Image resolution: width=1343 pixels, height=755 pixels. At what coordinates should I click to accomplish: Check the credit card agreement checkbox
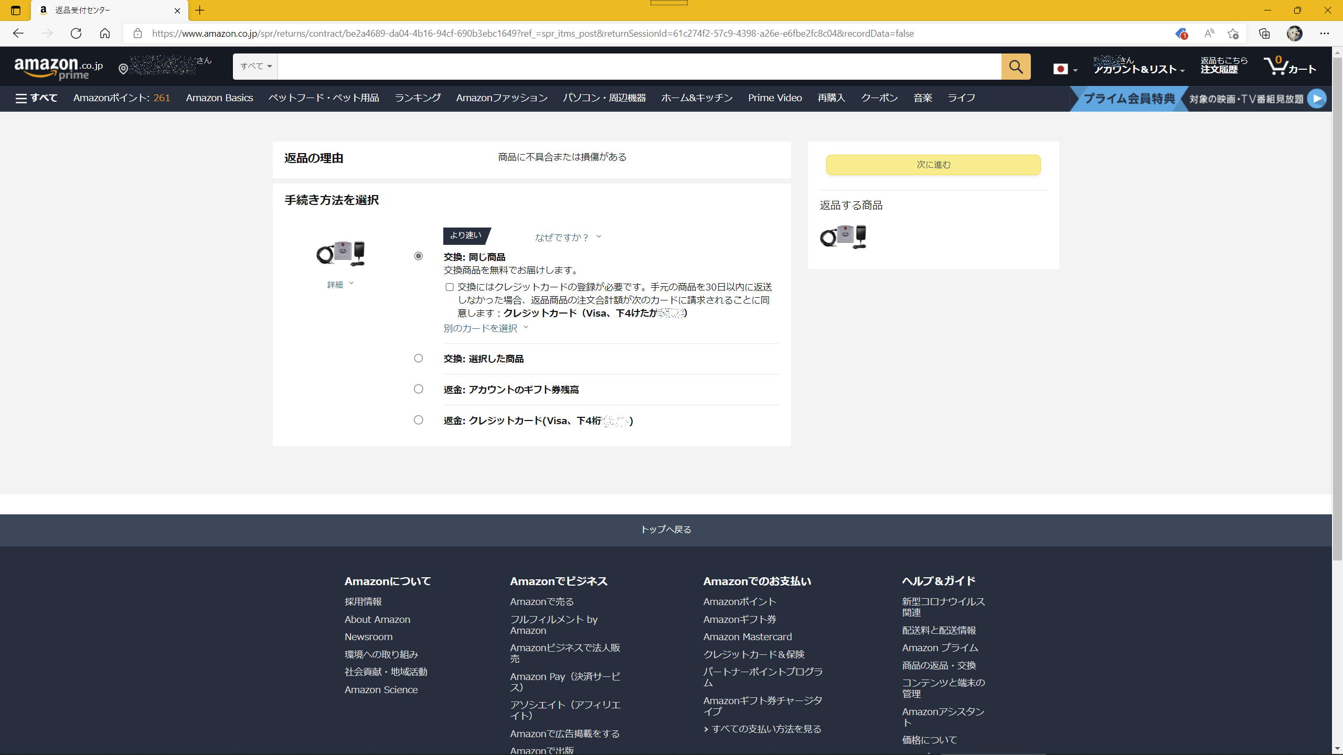[450, 287]
